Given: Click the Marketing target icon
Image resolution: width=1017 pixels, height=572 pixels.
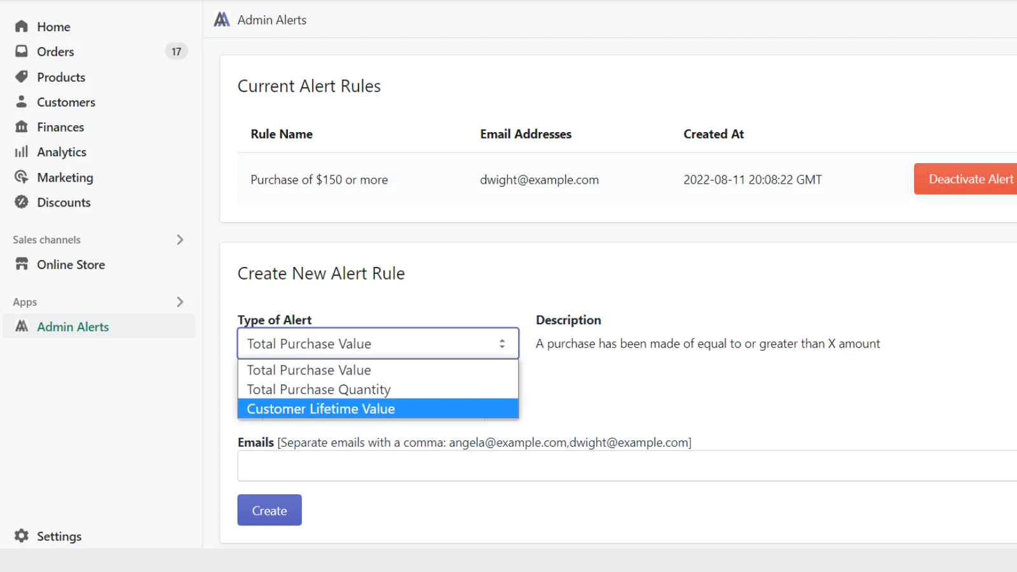Looking at the screenshot, I should click(22, 177).
